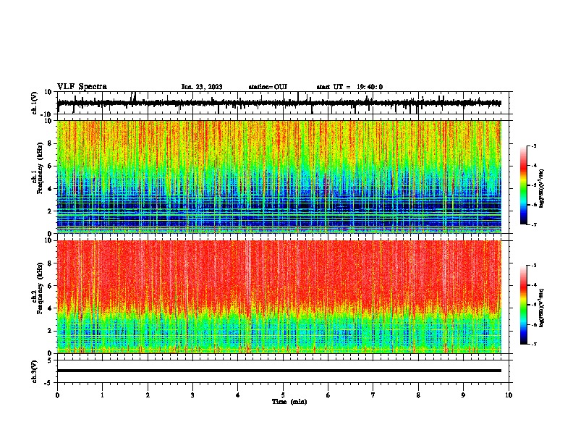Click the "ch.3(V)" axis label
The width and height of the screenshot is (573, 443).
coord(35,371)
